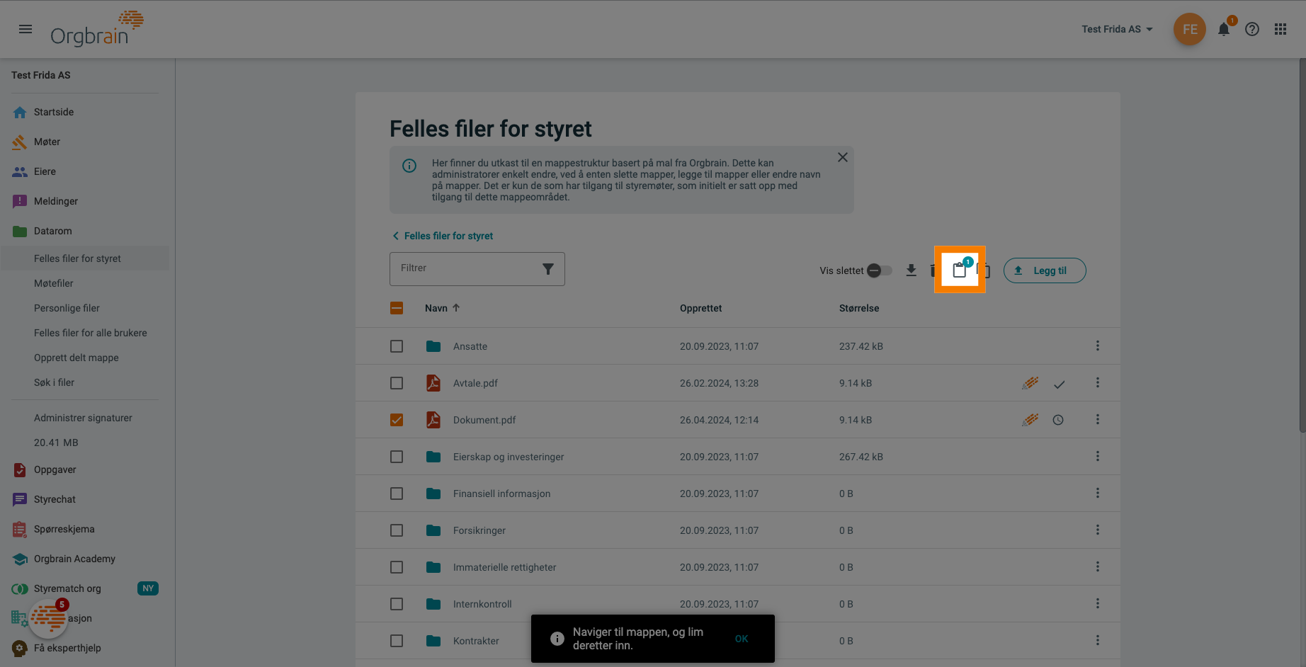Check Finansiell informasjon checkbox
The width and height of the screenshot is (1306, 667).
point(397,494)
